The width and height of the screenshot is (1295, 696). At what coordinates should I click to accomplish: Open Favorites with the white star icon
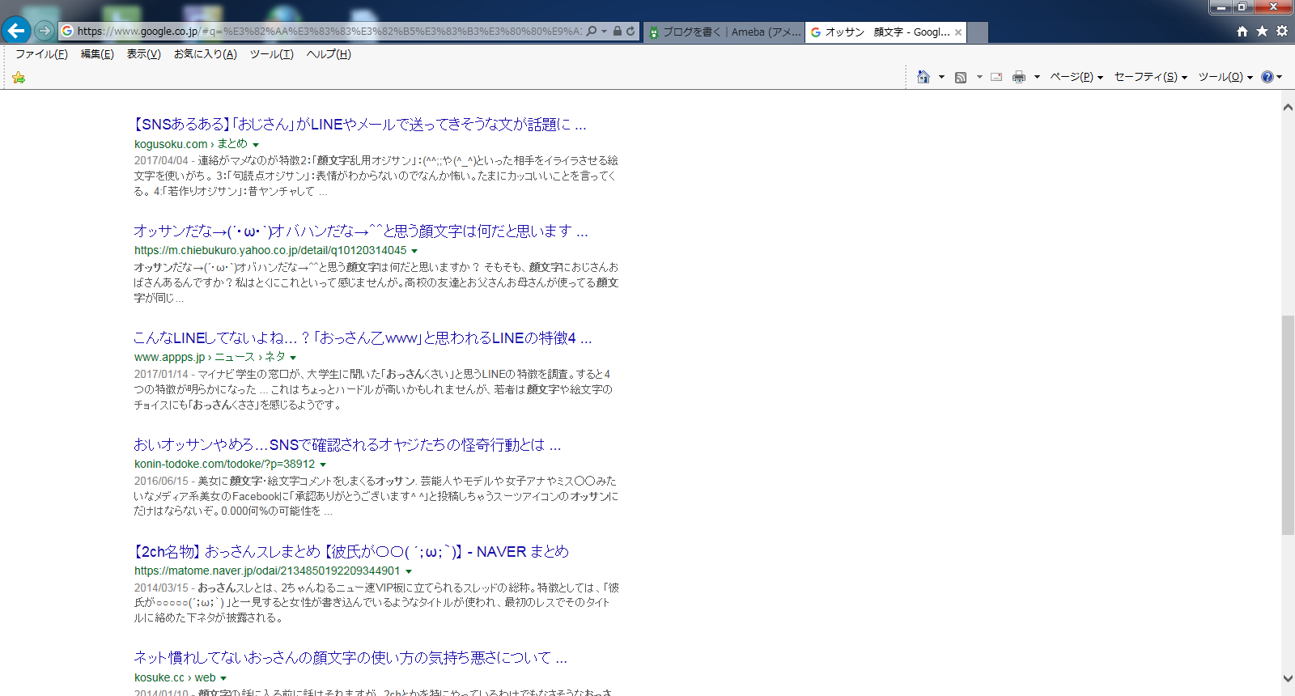point(1262,32)
